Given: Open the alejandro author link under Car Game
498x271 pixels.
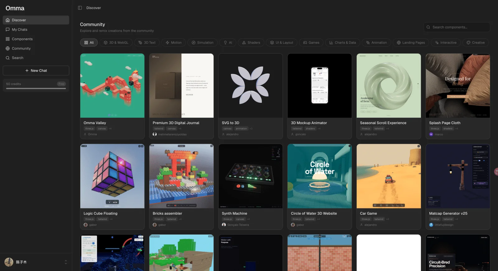Looking at the screenshot, I should 370,225.
